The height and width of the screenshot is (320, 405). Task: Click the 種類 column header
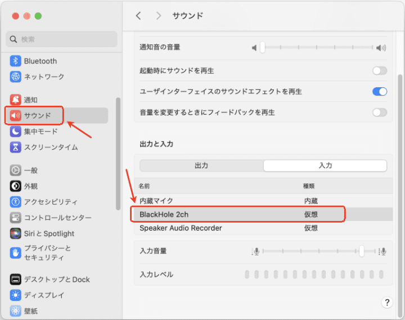[x=309, y=186]
